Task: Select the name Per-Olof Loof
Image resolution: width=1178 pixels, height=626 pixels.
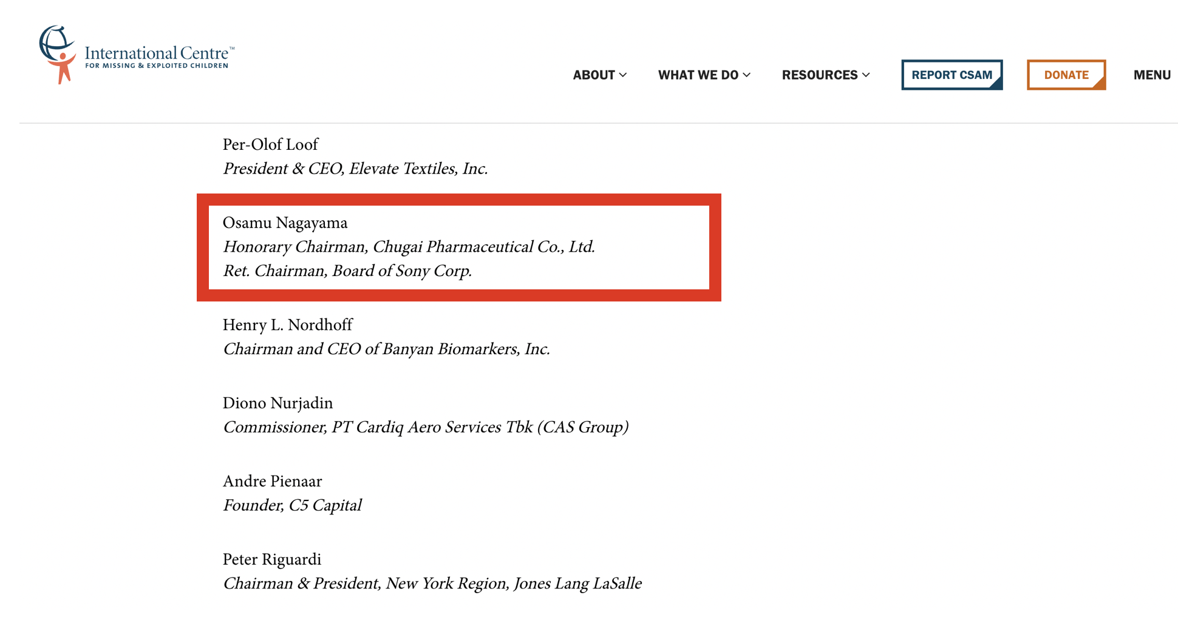Action: point(270,144)
